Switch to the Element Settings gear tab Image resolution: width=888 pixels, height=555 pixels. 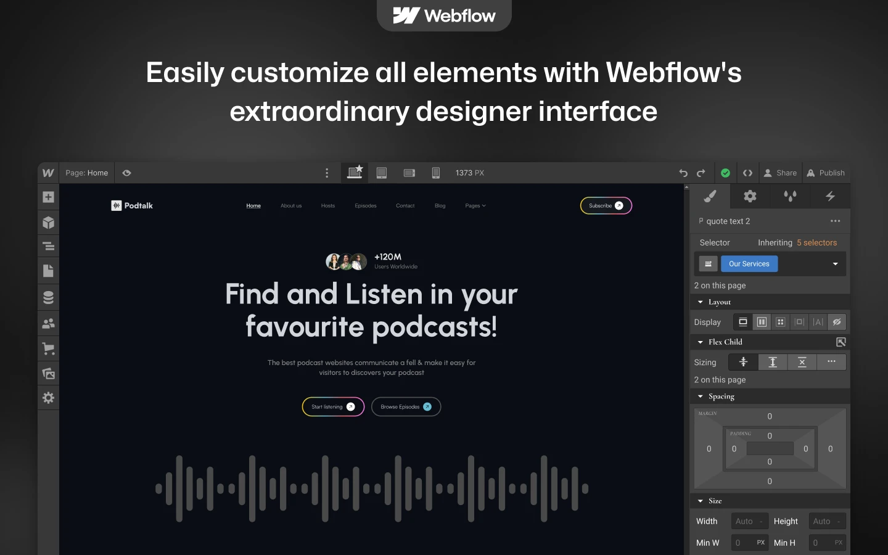tap(750, 196)
